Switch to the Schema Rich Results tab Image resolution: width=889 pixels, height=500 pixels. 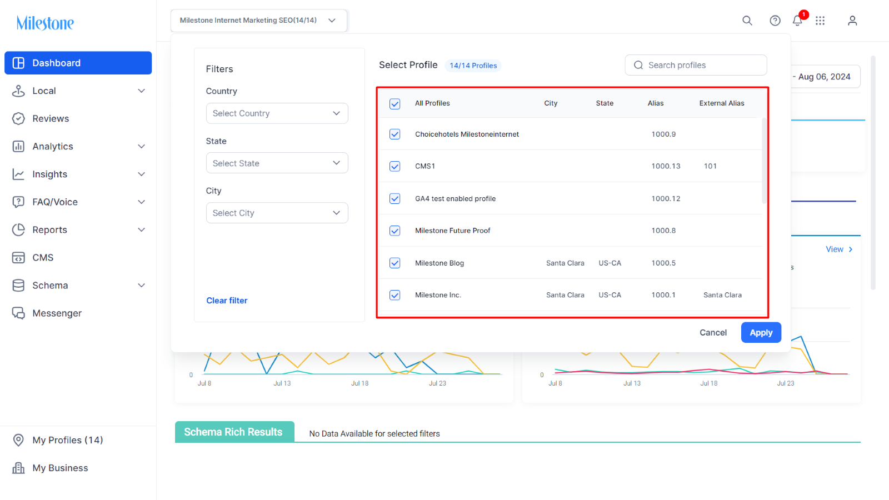234,432
